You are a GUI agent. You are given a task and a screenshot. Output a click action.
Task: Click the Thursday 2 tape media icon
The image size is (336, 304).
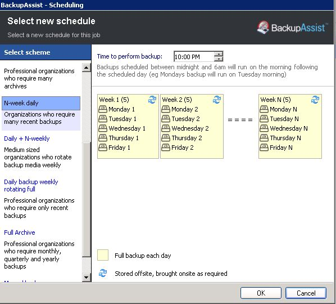pyautogui.click(x=166, y=137)
